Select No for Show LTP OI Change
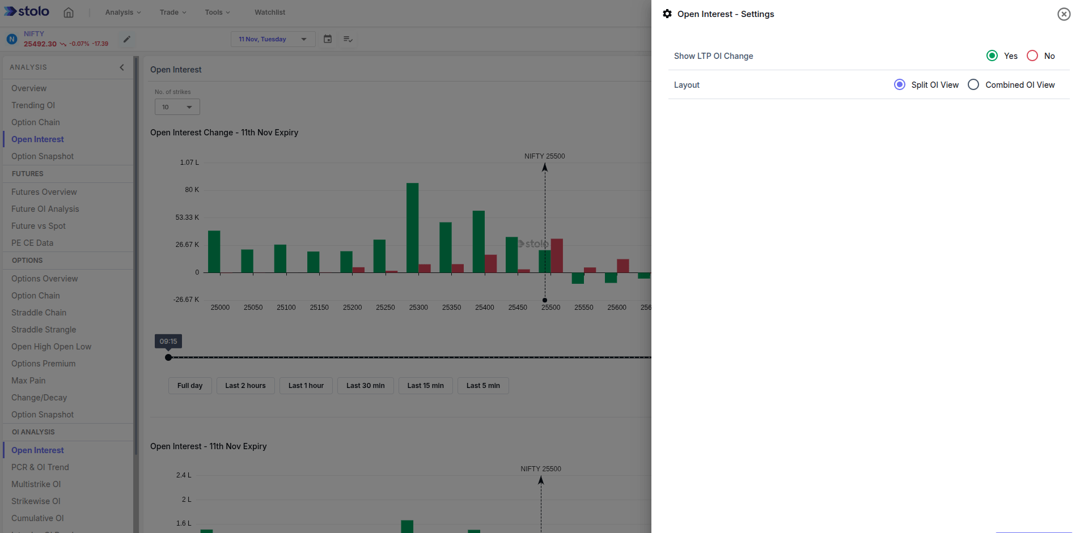The height and width of the screenshot is (533, 1080). [1032, 56]
